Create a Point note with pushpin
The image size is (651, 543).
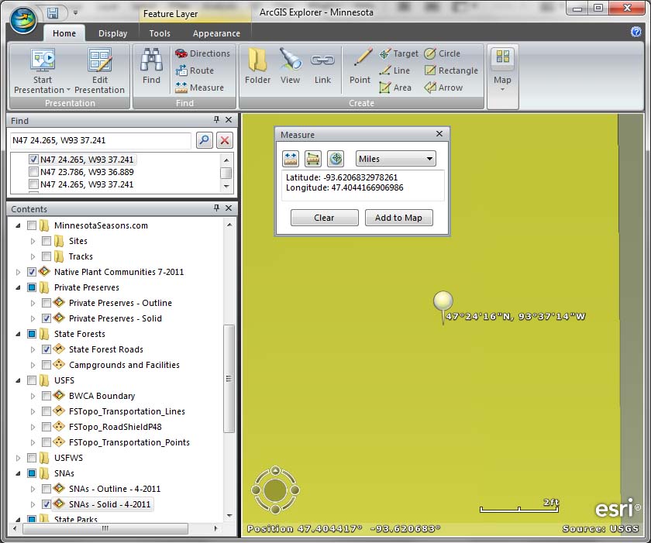point(360,60)
